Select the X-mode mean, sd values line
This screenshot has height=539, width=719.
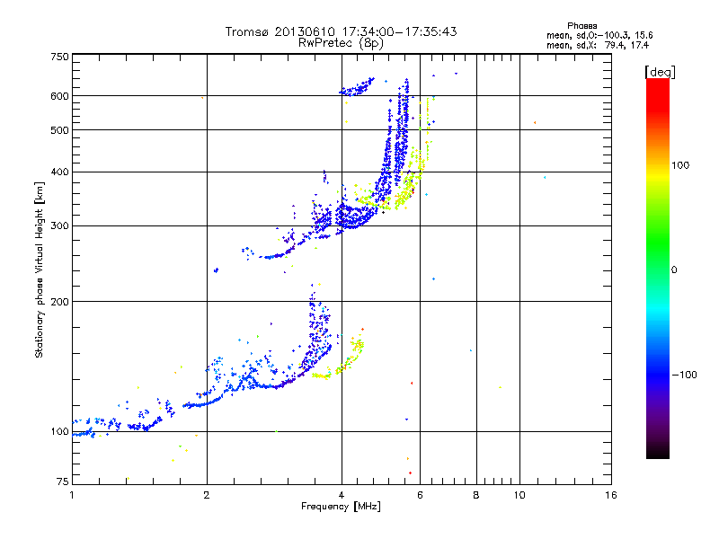pos(598,45)
